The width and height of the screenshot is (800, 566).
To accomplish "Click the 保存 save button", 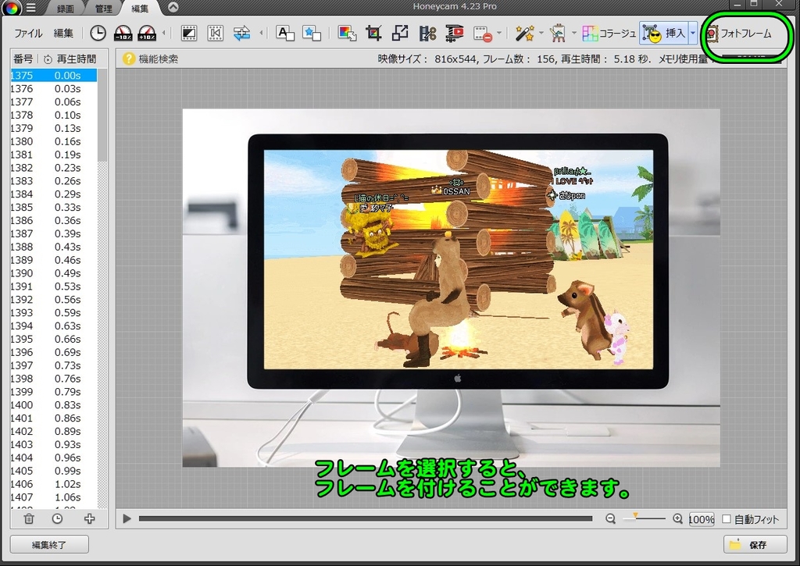I will tap(755, 545).
